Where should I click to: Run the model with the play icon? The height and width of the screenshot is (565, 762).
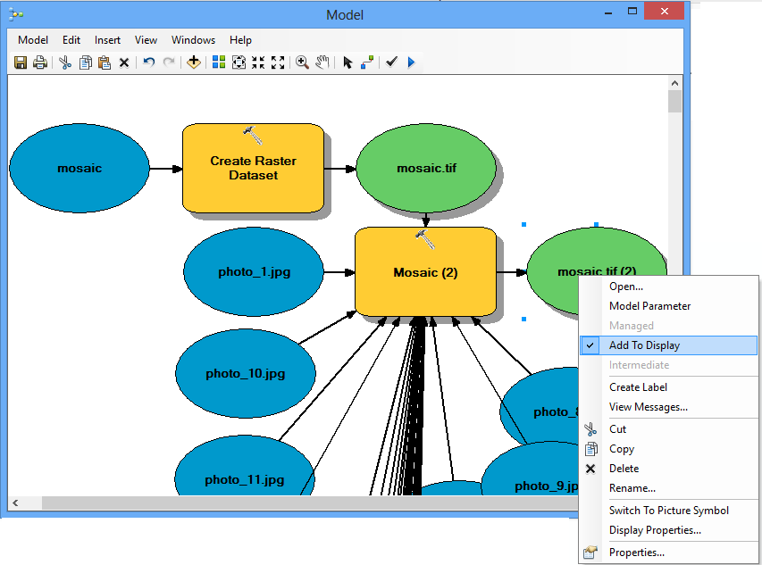coord(411,62)
